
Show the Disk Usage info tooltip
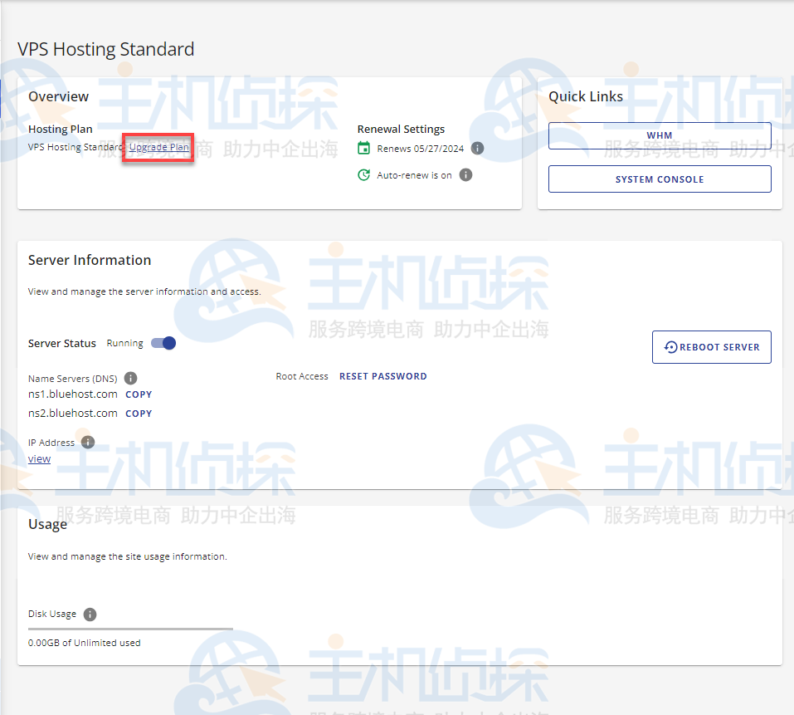tap(90, 615)
